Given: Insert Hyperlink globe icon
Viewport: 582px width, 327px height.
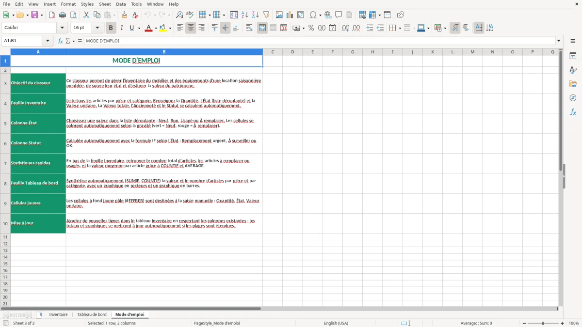Looking at the screenshot, I should [x=328, y=15].
